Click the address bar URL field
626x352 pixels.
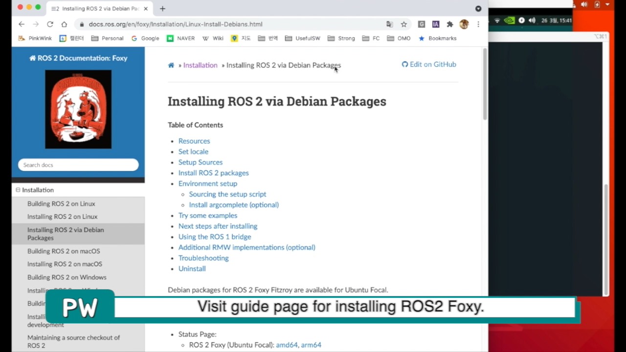(230, 24)
